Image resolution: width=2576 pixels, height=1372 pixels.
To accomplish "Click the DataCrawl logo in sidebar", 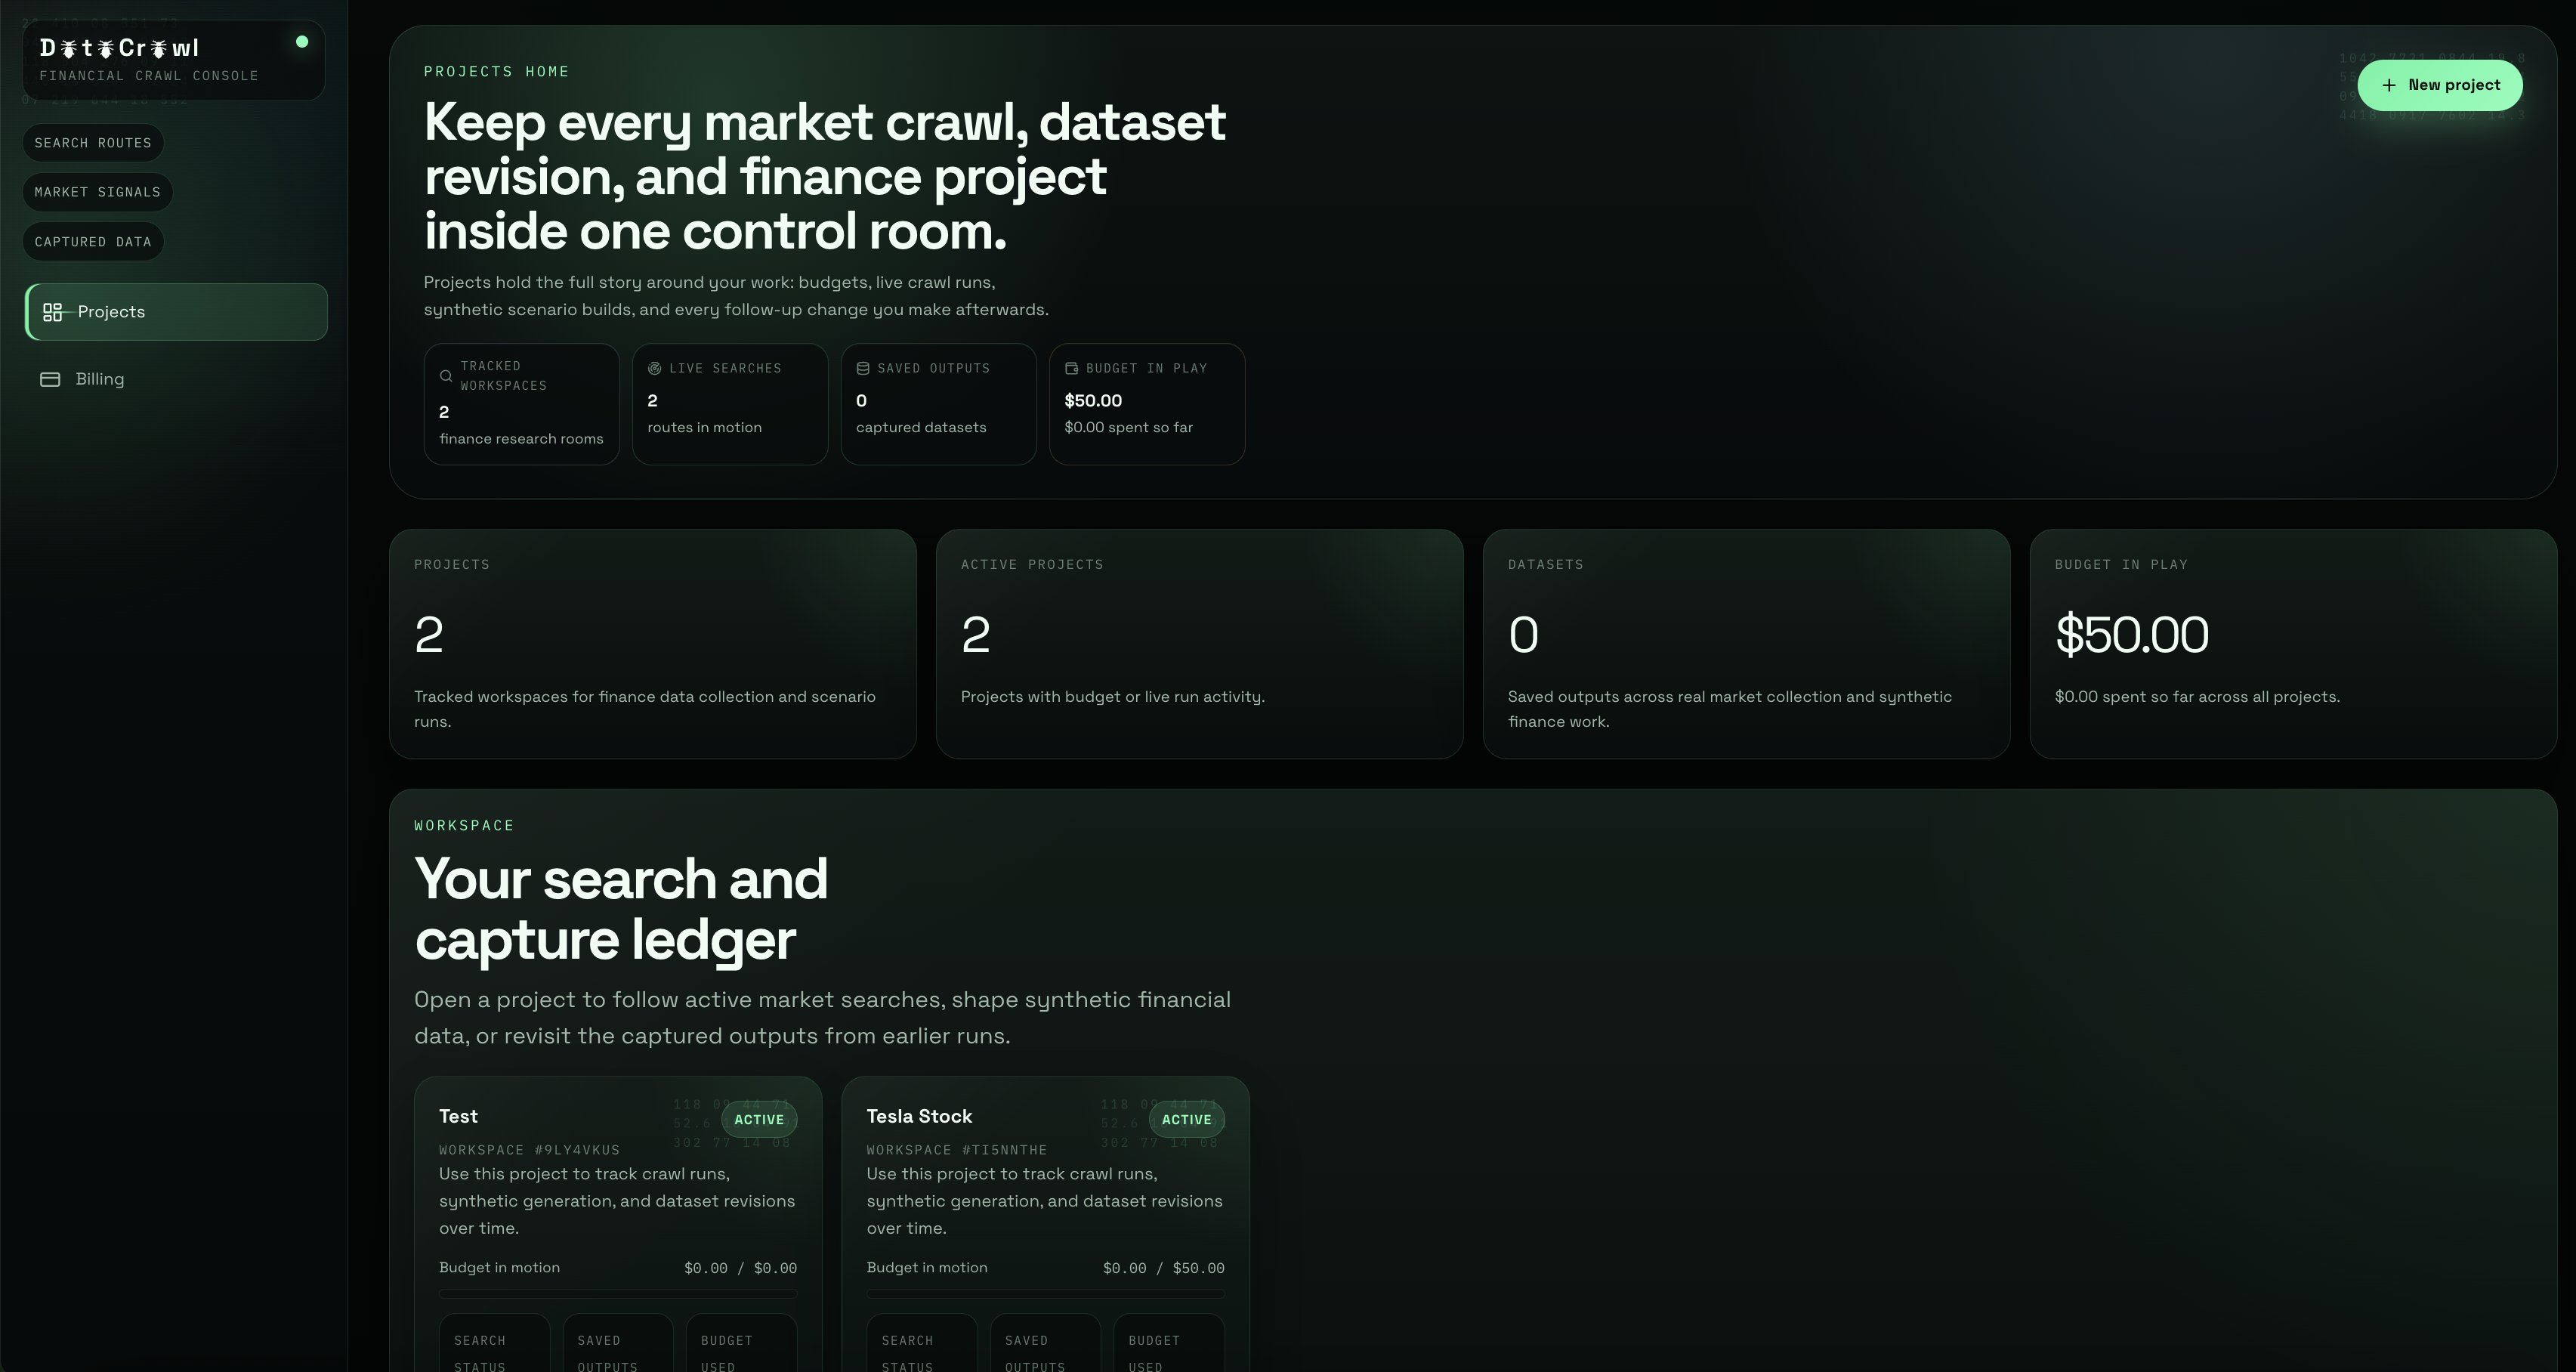I will tap(120, 48).
